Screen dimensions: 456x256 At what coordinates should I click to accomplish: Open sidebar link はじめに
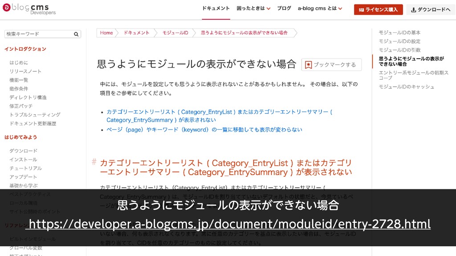[19, 63]
